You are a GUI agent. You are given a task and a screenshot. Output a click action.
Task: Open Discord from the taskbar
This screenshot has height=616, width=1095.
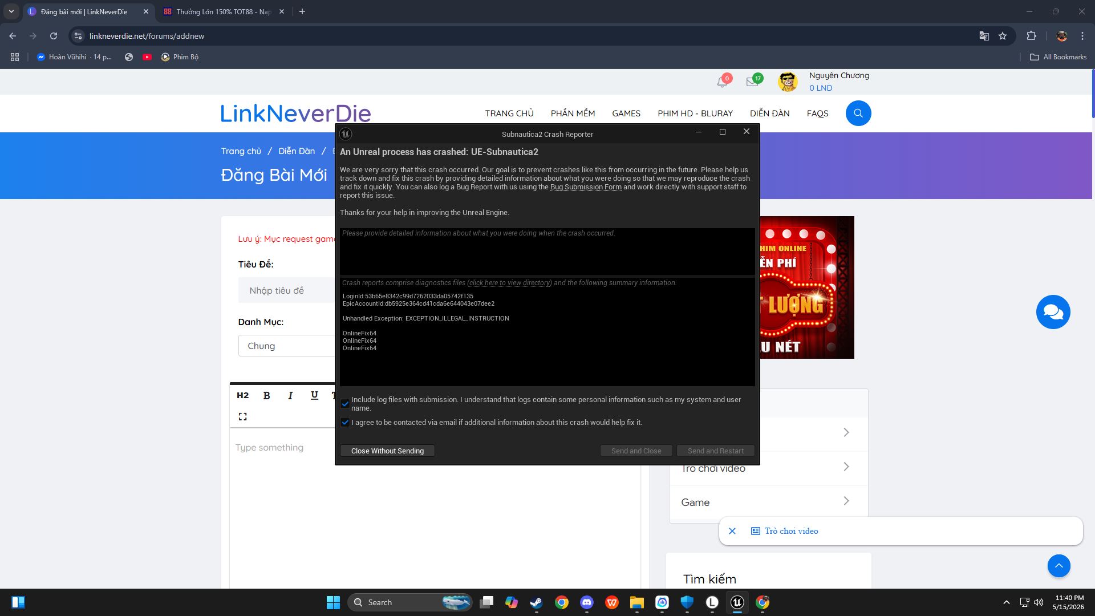pos(586,602)
